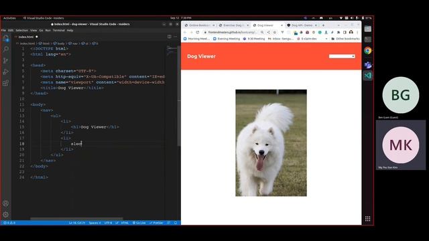Open the Evening Meeting bookmark
The image size is (429, 241).
click(227, 39)
